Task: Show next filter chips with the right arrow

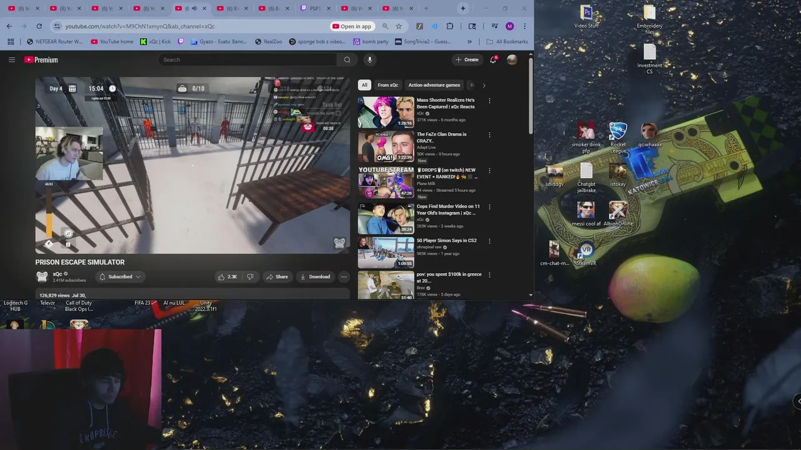Action: coord(484,85)
